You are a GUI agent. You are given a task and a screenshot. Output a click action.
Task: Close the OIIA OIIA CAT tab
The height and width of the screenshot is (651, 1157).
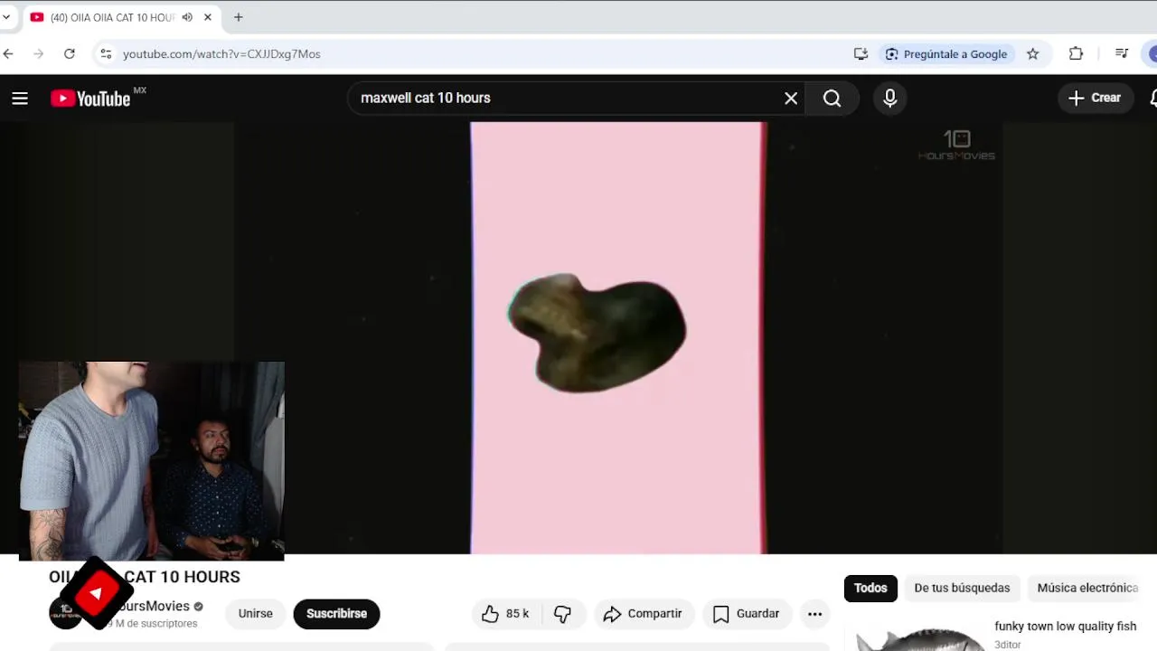pyautogui.click(x=208, y=17)
